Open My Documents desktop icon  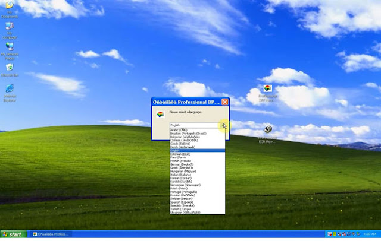(10, 9)
